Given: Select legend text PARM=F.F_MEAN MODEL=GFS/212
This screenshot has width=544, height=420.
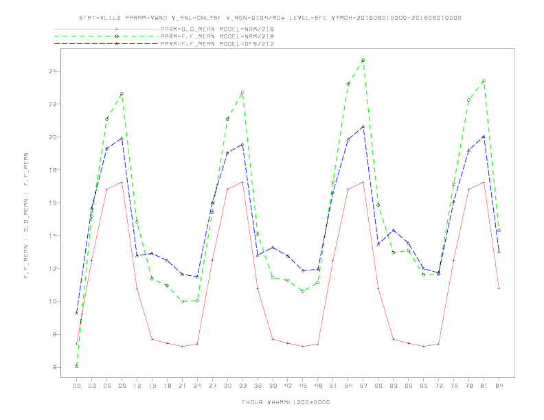Looking at the screenshot, I should (x=217, y=44).
